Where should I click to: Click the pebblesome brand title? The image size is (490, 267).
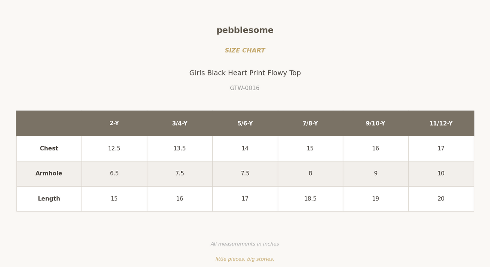[x=245, y=31]
